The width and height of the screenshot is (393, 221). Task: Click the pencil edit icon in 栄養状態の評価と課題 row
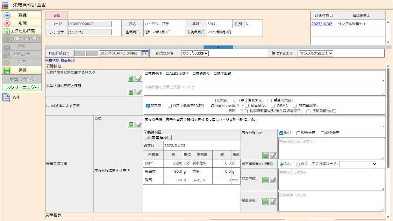point(139,92)
